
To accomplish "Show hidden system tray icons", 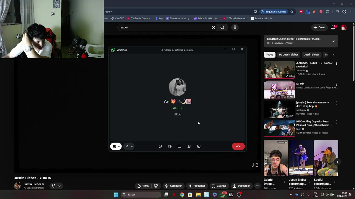I will [x=291, y=195].
